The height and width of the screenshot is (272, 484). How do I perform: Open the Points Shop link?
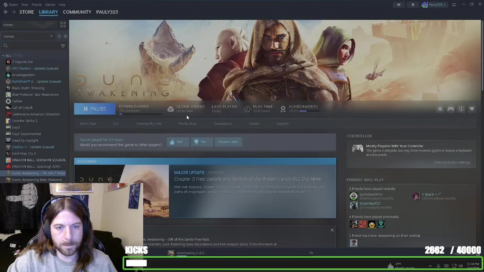coord(188,124)
